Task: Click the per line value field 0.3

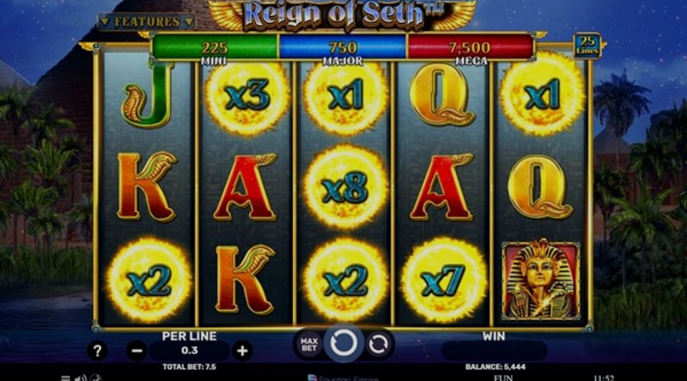Action: pos(189,351)
